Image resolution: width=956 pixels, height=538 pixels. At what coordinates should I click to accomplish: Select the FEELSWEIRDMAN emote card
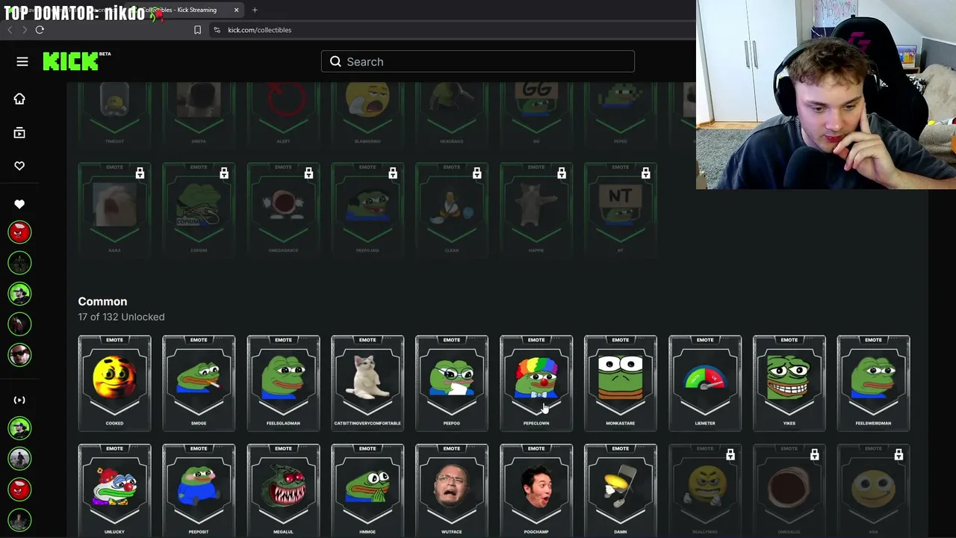(874, 383)
